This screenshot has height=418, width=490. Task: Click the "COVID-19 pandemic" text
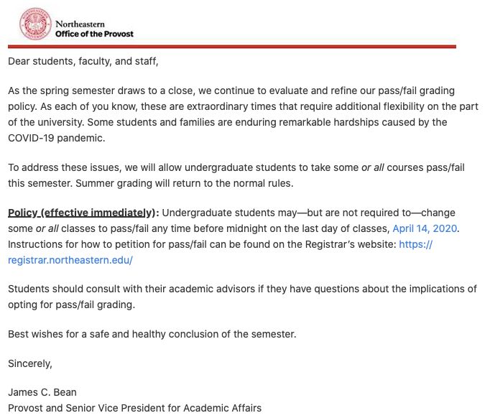[56, 137]
